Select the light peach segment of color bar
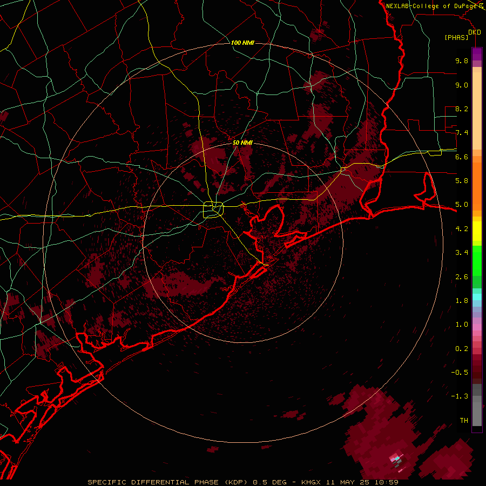This screenshot has width=486, height=486. 477,111
